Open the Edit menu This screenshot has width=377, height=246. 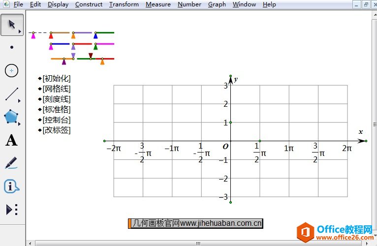coord(35,4)
